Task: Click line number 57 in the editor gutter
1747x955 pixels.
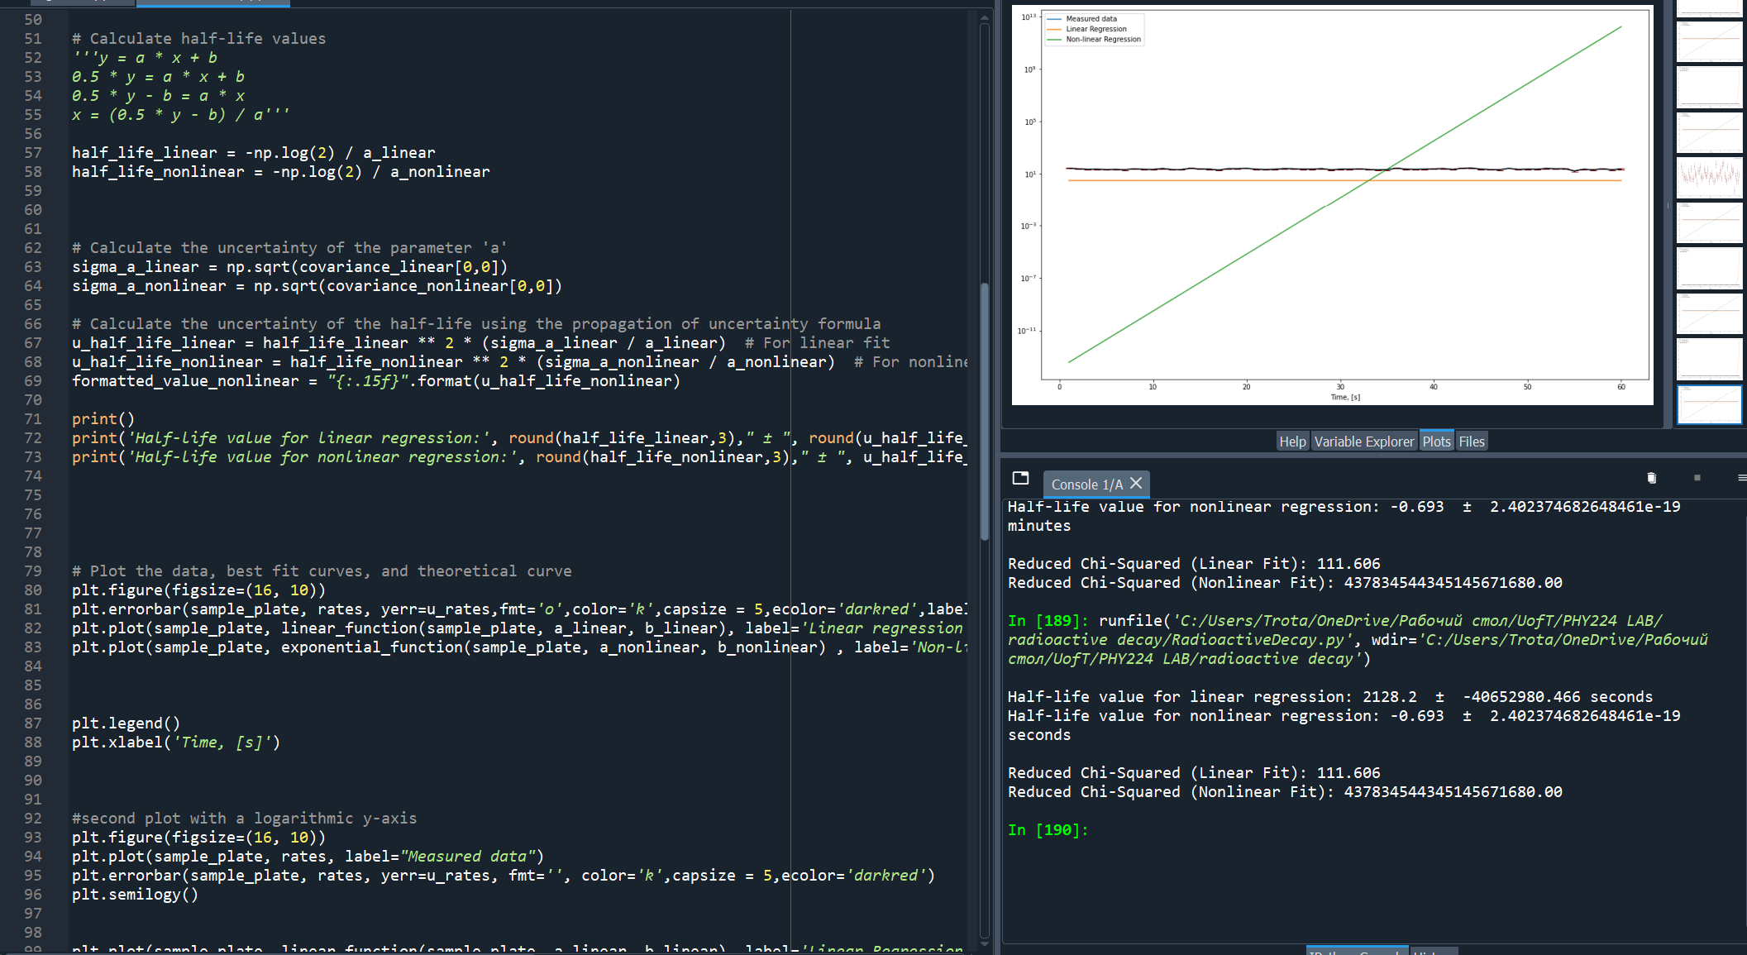Action: (33, 152)
